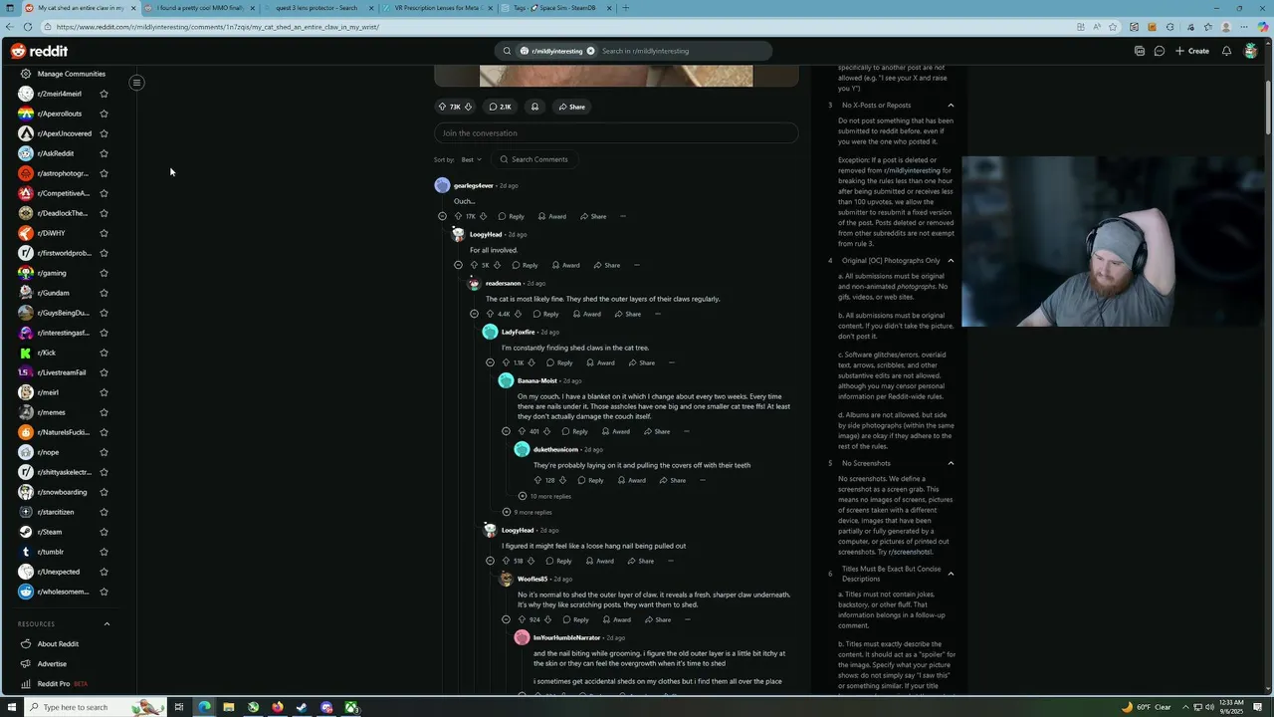The height and width of the screenshot is (717, 1274).
Task: Open Windows Start menu
Action: coord(10,707)
